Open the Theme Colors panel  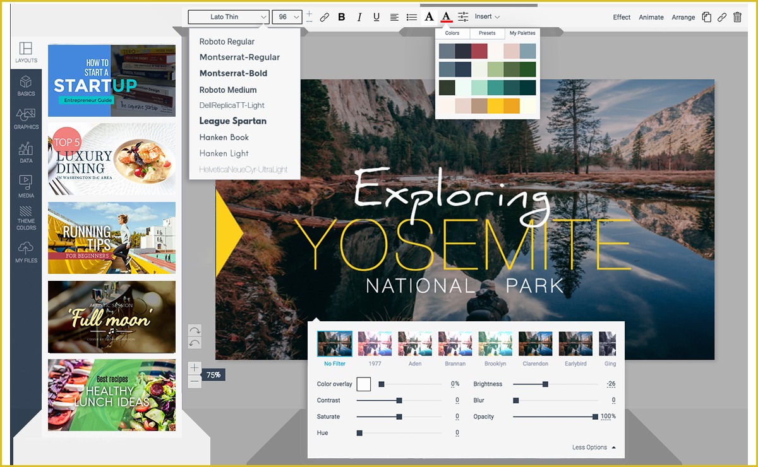pyautogui.click(x=26, y=218)
